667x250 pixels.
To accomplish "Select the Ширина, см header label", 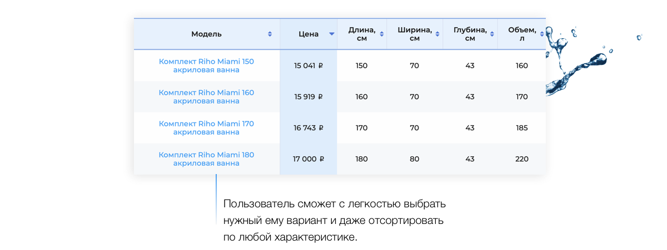I will 414,34.
